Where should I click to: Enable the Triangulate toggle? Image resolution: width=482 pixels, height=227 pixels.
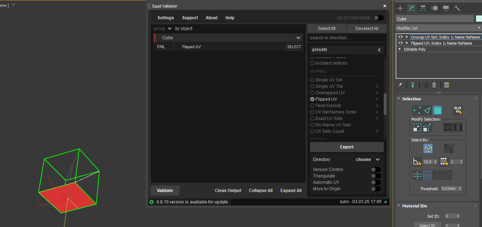click(376, 176)
